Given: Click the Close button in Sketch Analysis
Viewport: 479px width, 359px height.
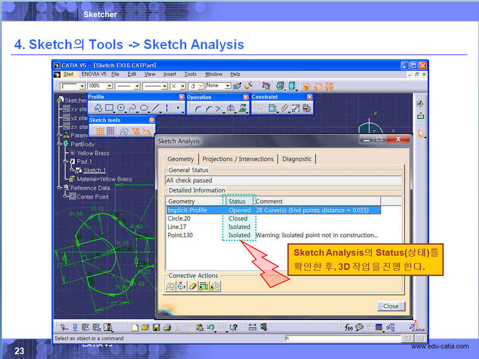Looking at the screenshot, I should 391,306.
